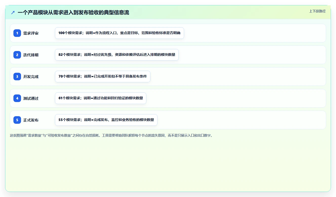Click the arrow icon beside the title

coord(13,13)
